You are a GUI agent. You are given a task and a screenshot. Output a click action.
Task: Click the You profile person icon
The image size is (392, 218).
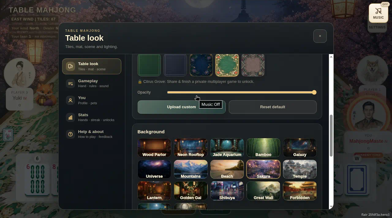(x=70, y=100)
